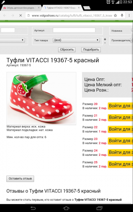
Task: Open the leftmost filter dropdown
Action: click(12, 40)
